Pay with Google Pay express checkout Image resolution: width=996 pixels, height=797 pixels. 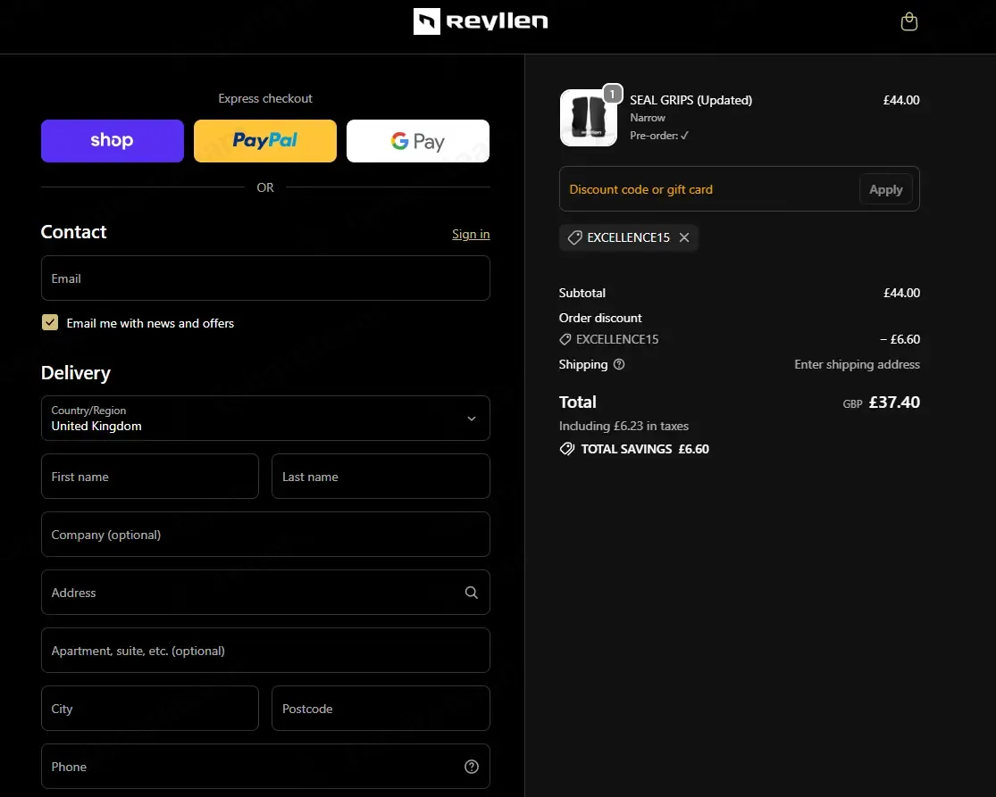[x=418, y=141]
